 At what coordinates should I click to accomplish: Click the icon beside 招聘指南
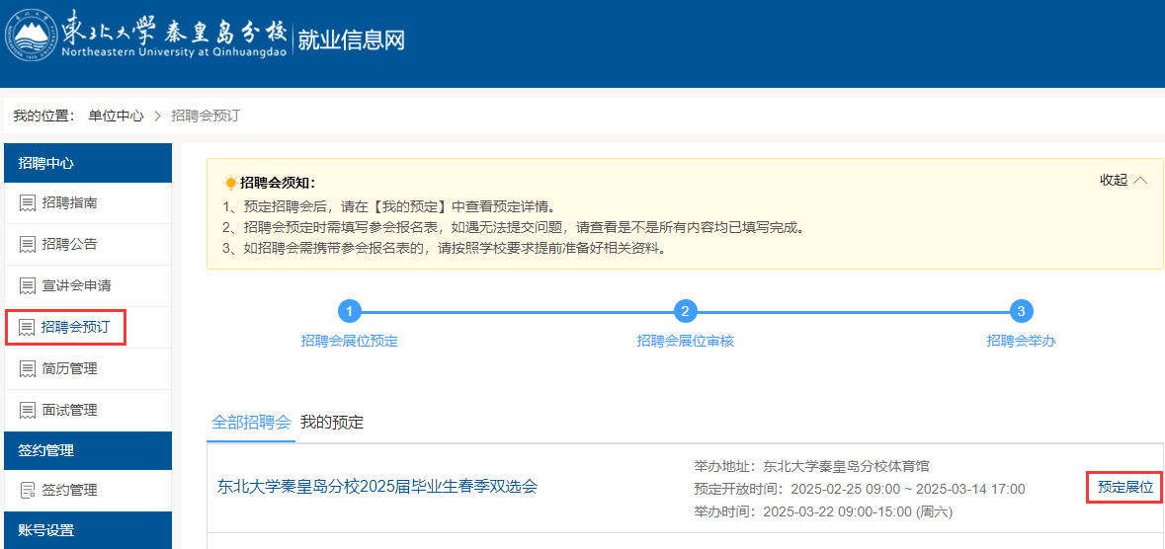pyautogui.click(x=28, y=202)
